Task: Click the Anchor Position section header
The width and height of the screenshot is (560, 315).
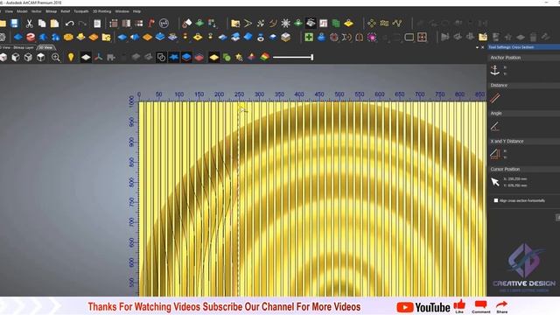Action: 523,58
